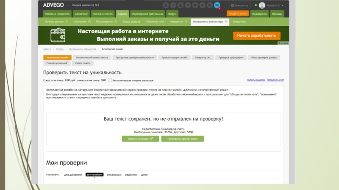
Task: Open the blue notifications icon with red badge
Action: tap(217, 5)
